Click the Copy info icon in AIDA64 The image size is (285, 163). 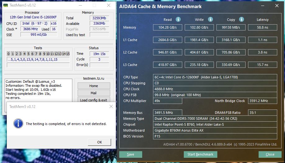241,19
